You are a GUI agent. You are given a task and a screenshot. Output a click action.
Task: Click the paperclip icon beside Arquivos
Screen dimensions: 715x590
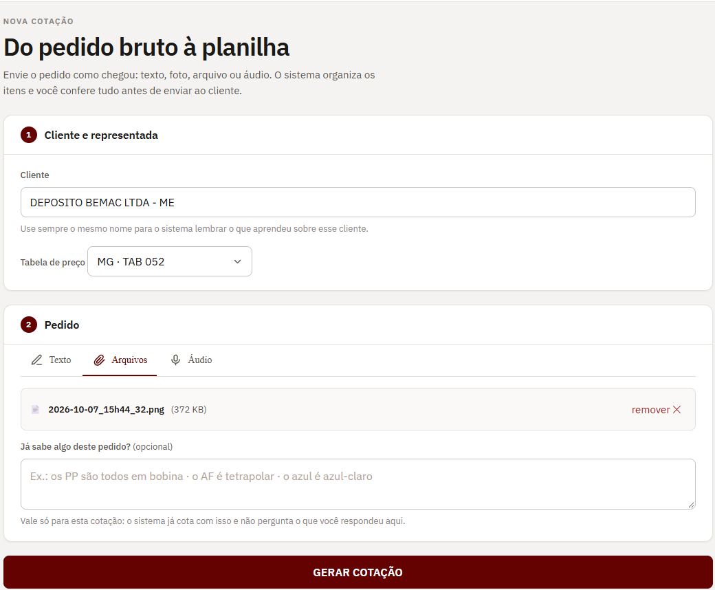(99, 360)
